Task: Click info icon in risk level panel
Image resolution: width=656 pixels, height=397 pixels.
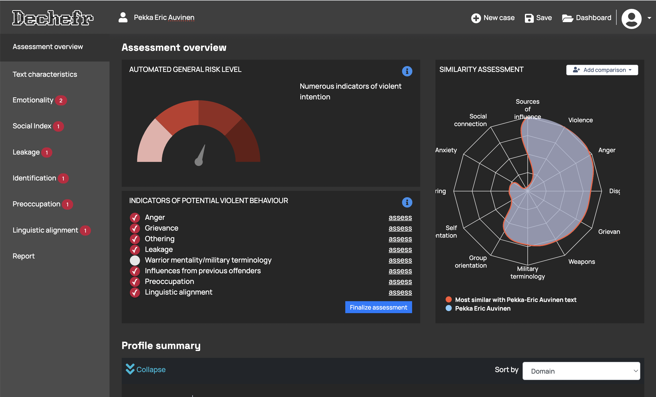Action: [x=407, y=71]
